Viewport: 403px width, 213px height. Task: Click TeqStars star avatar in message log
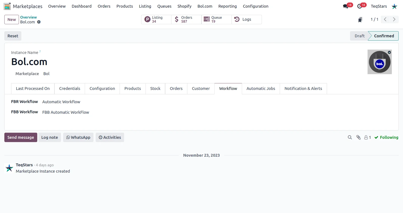[x=9, y=168]
